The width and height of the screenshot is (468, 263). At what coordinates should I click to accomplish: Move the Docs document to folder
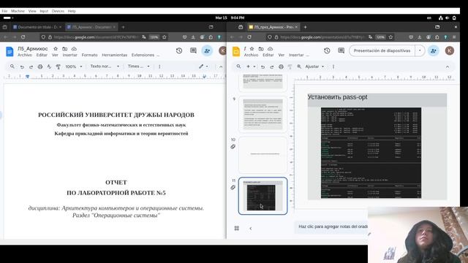tap(65, 49)
